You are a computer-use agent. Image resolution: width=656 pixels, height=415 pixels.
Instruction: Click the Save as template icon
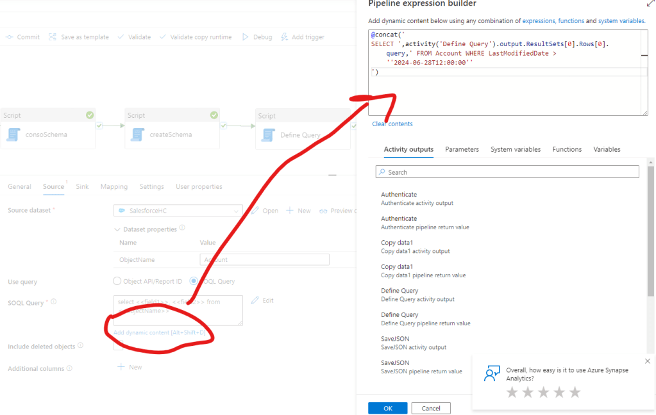(53, 37)
